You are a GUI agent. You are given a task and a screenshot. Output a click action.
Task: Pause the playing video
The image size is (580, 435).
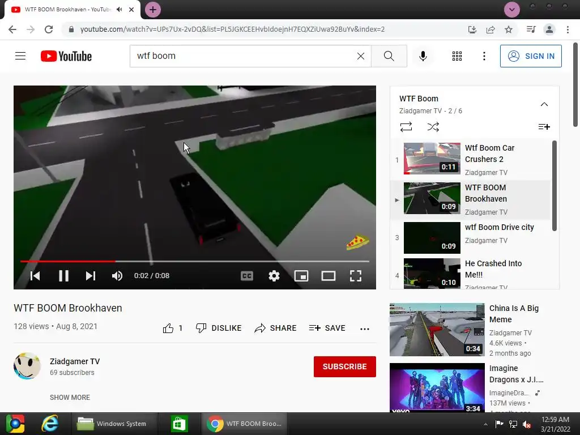coord(63,276)
